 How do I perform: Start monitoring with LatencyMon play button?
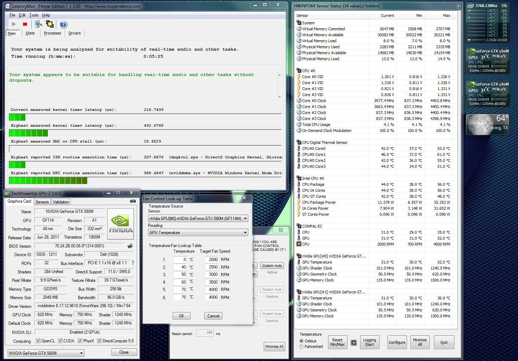click(x=14, y=24)
